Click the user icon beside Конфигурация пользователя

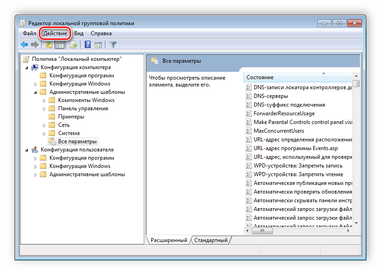(35, 150)
